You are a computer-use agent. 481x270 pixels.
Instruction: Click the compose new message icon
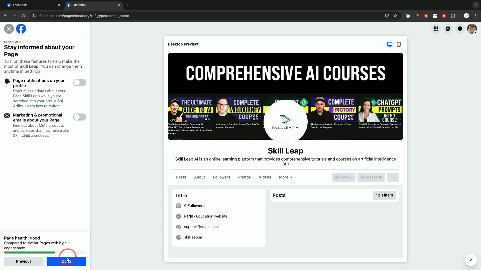[471, 260]
